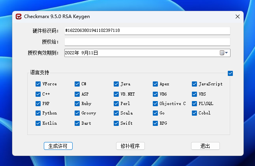This screenshot has height=166, width=255.
Task: Toggle the RPG checkbox
Action: coord(155,123)
